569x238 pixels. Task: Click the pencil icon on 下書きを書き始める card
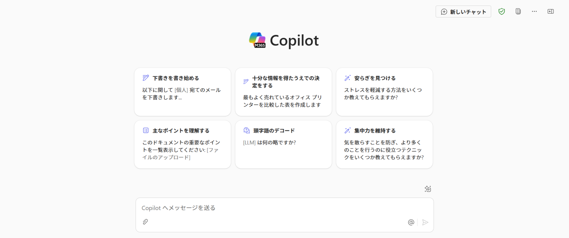pyautogui.click(x=145, y=78)
